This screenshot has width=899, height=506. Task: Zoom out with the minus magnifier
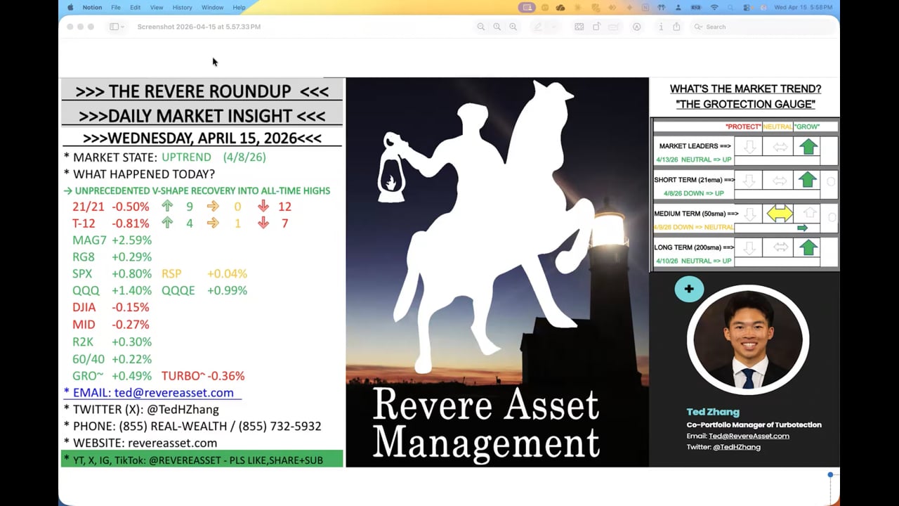pyautogui.click(x=481, y=27)
